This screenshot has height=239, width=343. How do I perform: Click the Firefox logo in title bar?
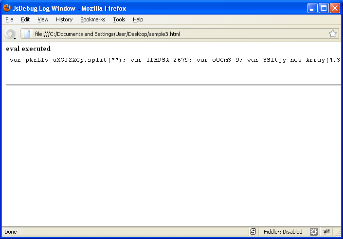tap(7, 8)
